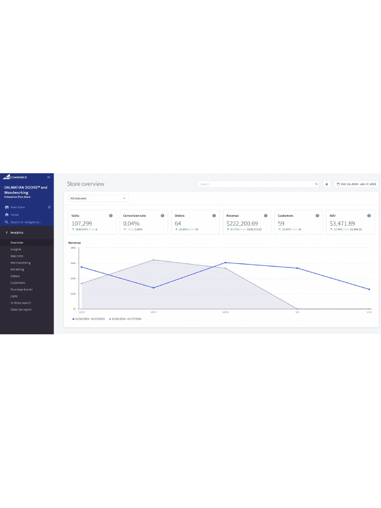Open the date range picker Dec 16, 2024 - Jan 17, 2025
Image resolution: width=381 pixels, height=508 pixels.
[356, 185]
